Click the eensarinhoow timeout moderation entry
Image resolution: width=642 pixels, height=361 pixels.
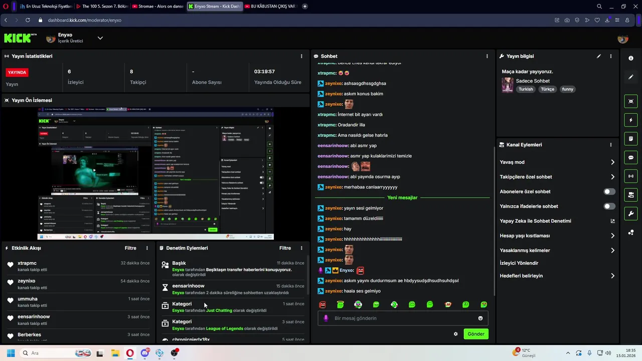coord(233,289)
